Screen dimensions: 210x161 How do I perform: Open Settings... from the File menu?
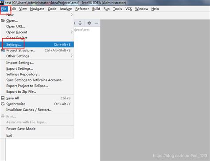pos(37,44)
